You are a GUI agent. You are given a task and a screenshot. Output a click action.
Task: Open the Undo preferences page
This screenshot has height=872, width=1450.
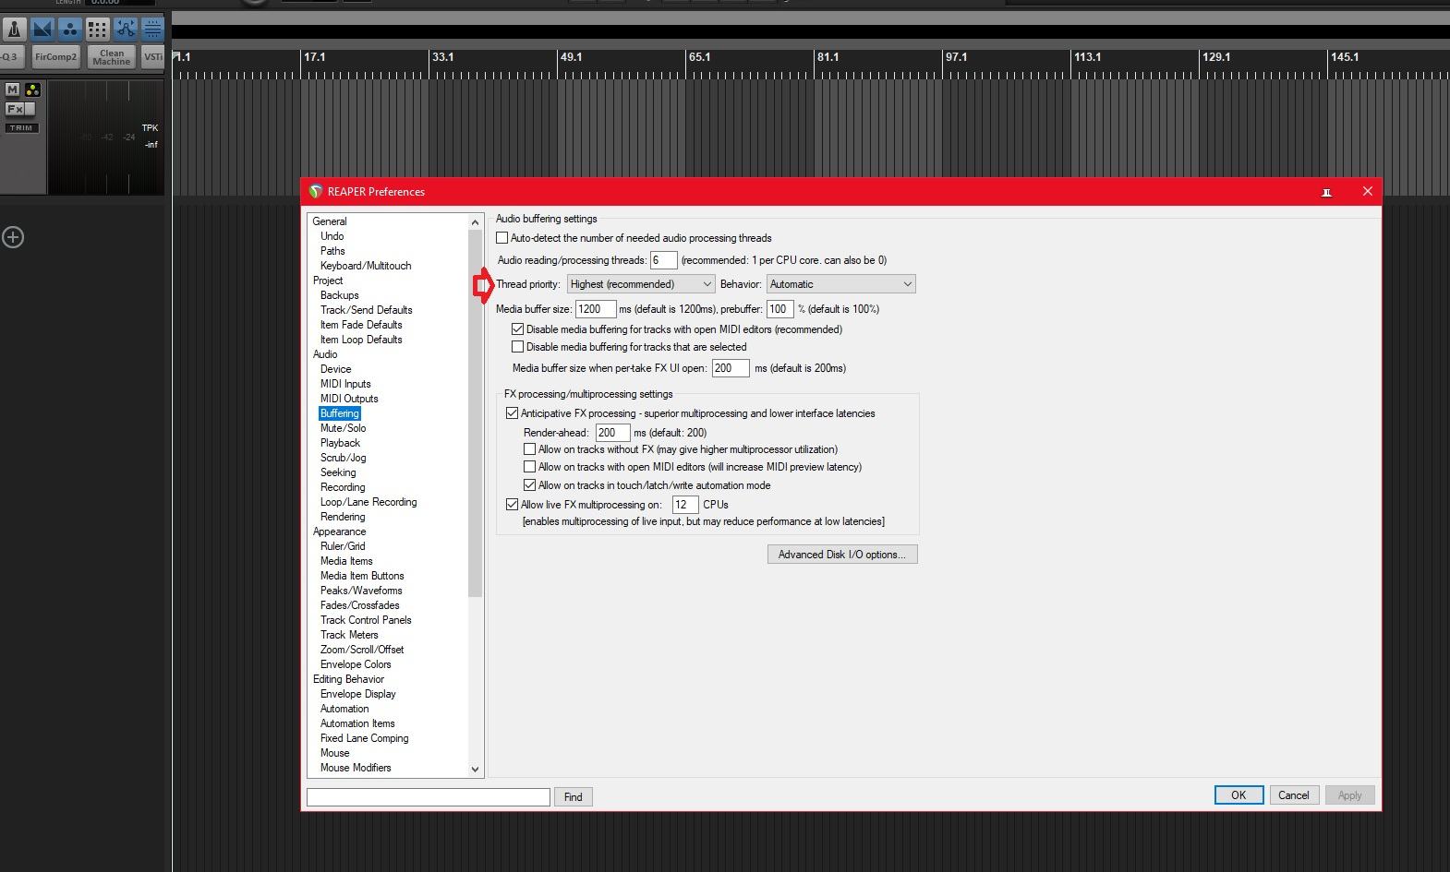coord(332,236)
